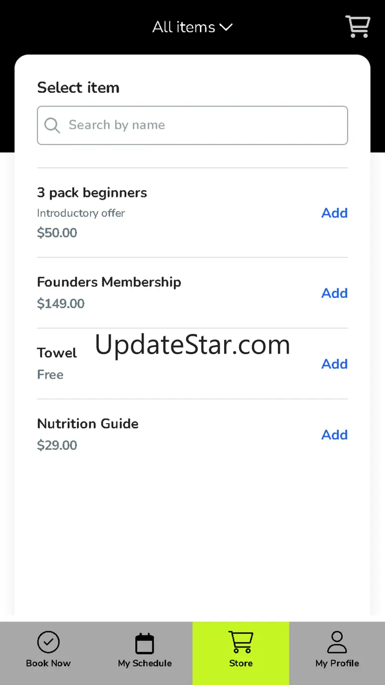Tap the My Schedule calendar icon
385x685 pixels.
pyautogui.click(x=145, y=644)
